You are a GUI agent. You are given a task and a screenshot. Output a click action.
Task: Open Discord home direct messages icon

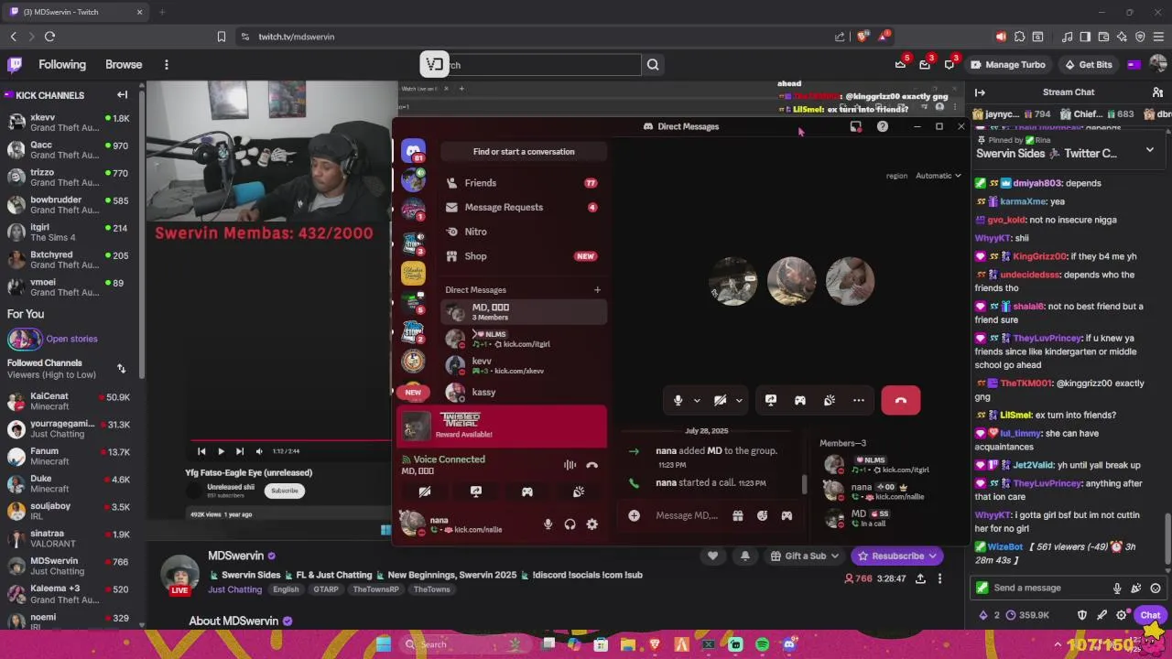(x=414, y=151)
